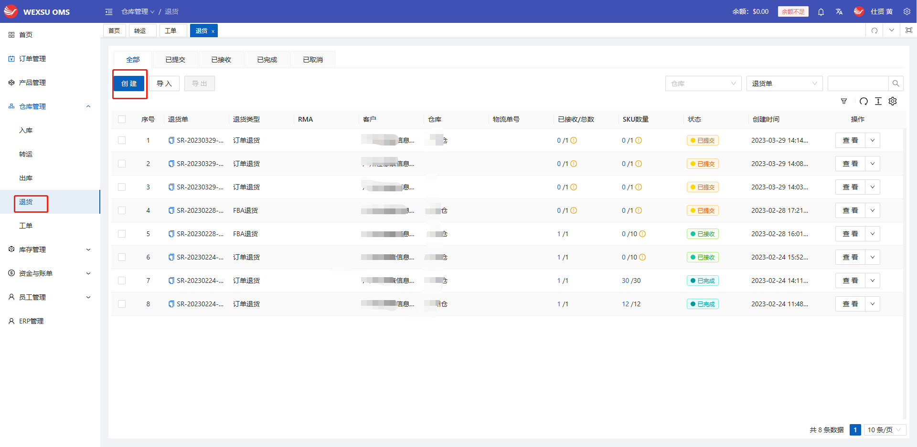Copy the return number in row 1
The width and height of the screenshot is (917, 447).
coord(171,140)
